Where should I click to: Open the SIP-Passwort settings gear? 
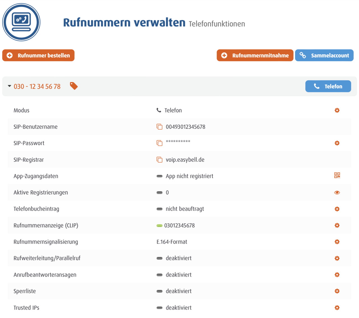[x=337, y=143]
